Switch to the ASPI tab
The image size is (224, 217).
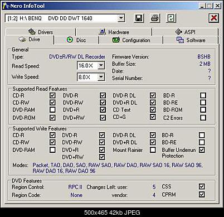[185, 32]
